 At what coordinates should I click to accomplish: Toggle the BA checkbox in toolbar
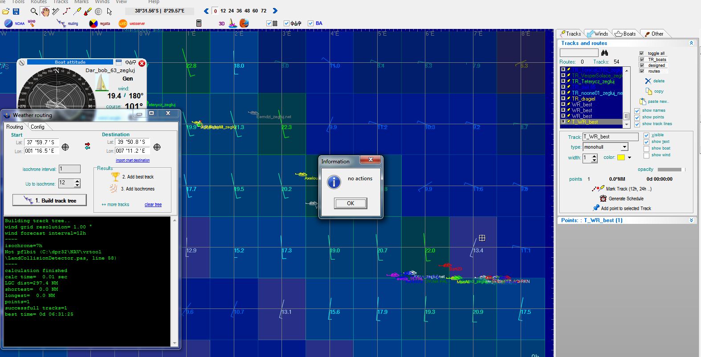tap(310, 23)
